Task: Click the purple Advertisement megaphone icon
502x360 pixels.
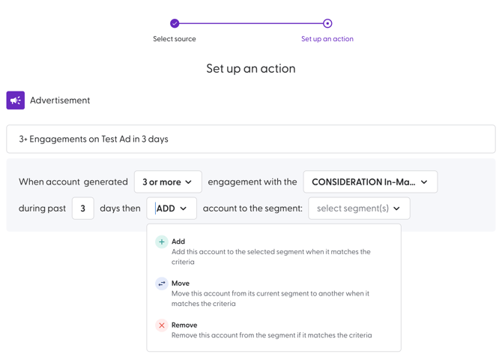Action: tap(16, 100)
